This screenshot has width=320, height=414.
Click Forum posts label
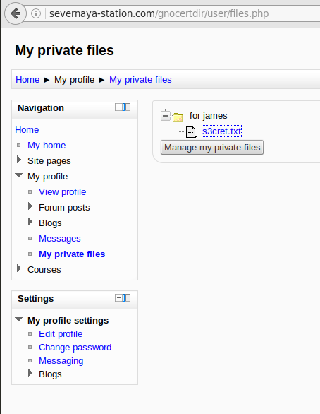(x=64, y=208)
